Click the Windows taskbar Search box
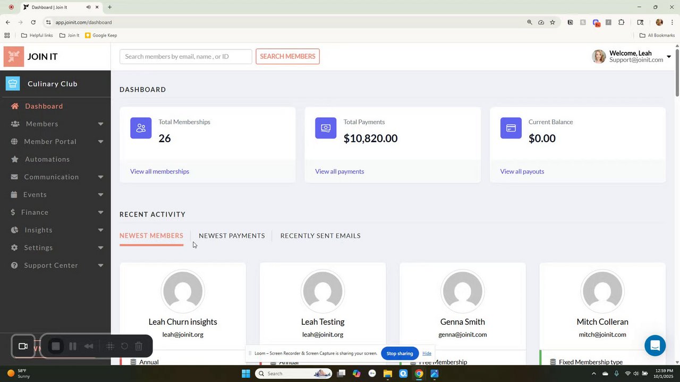Image resolution: width=680 pixels, height=382 pixels. tap(293, 374)
